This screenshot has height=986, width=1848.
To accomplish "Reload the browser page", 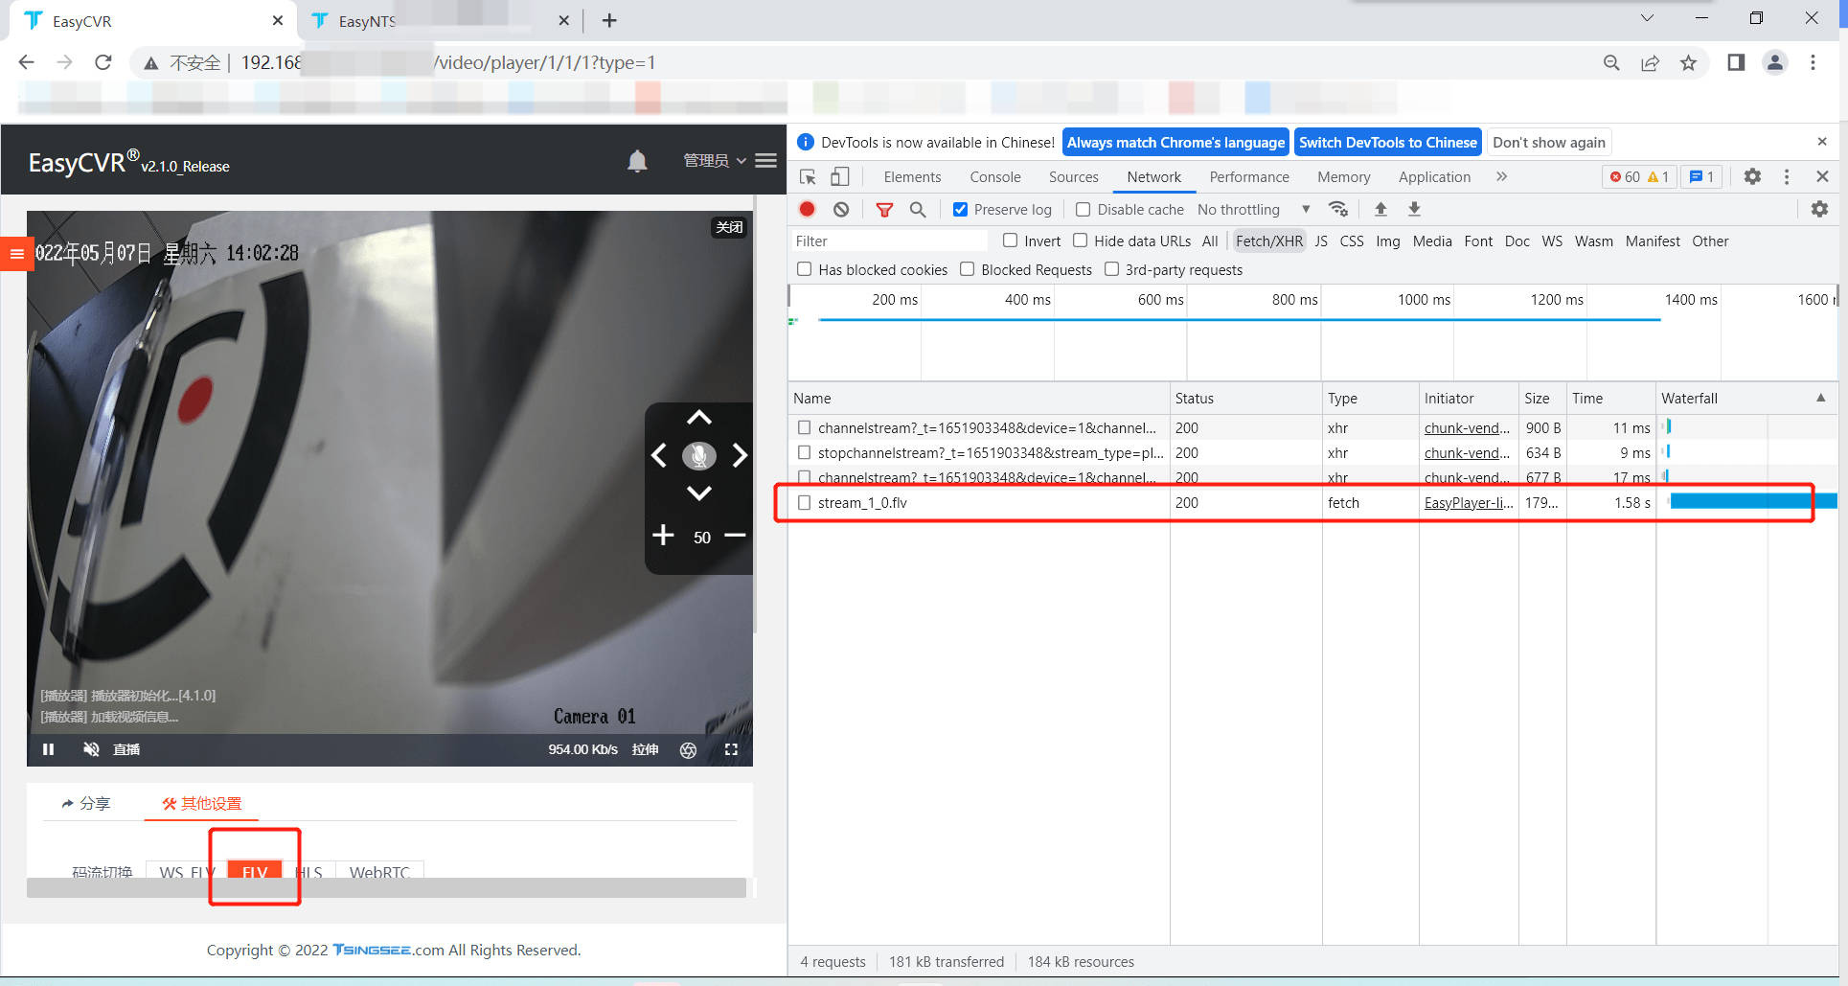I will [x=103, y=62].
